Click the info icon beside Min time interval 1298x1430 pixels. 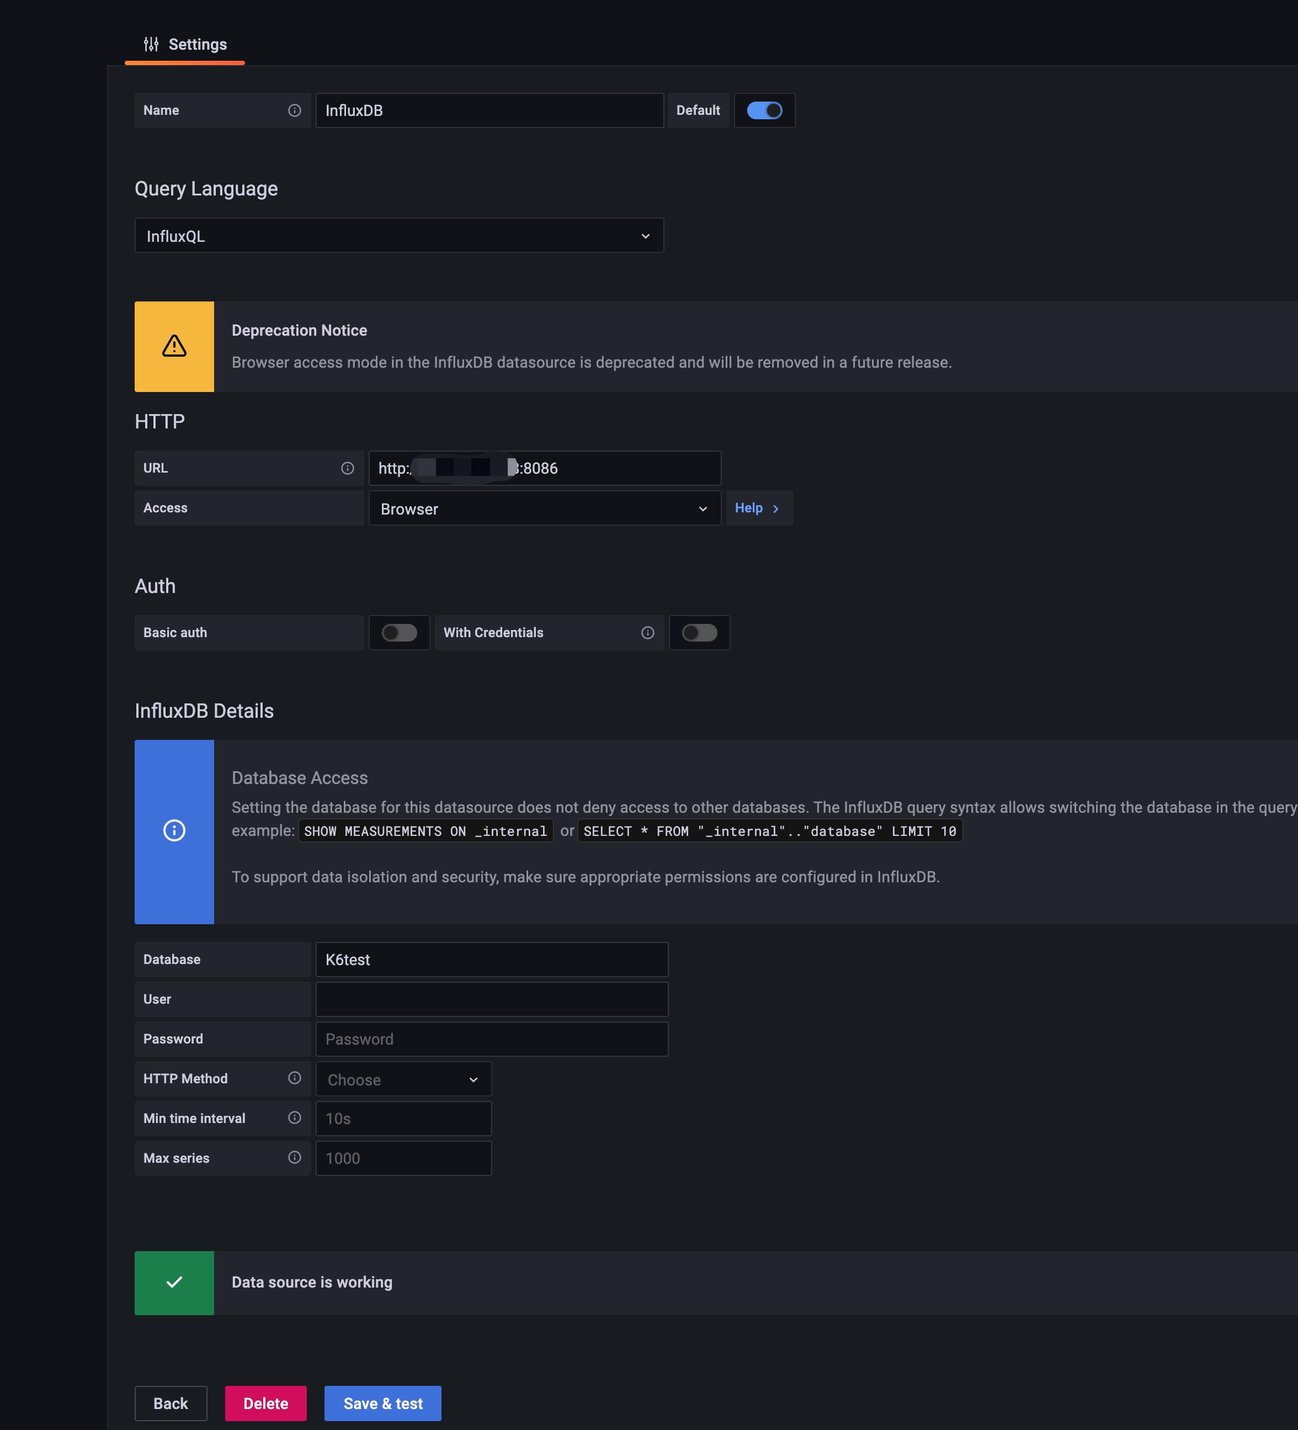pos(294,1118)
